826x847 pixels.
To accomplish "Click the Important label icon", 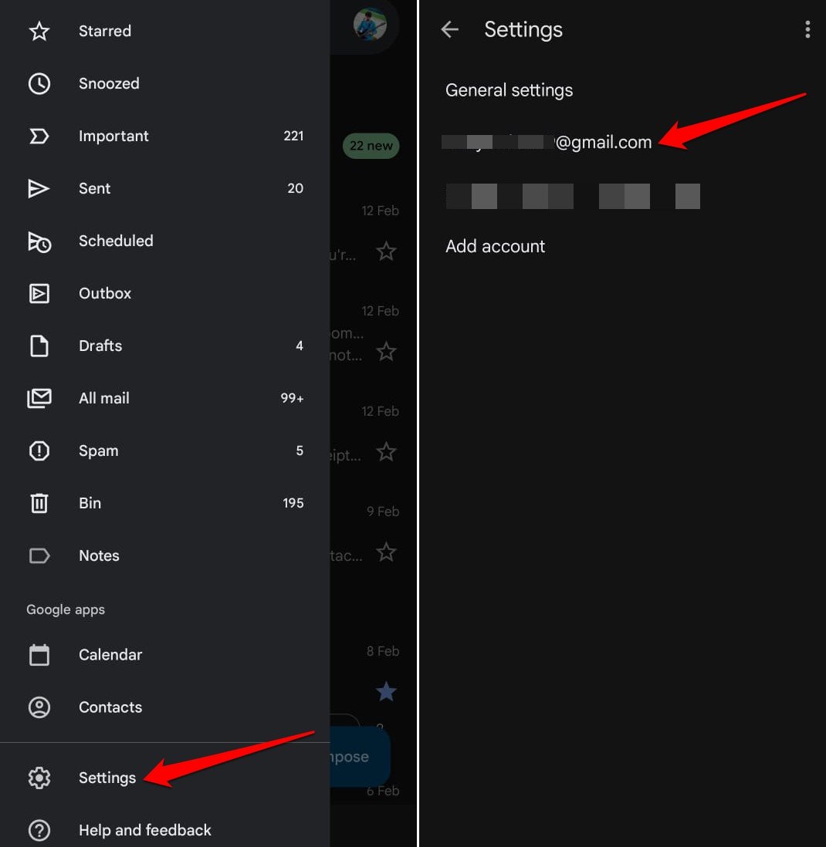I will click(39, 136).
